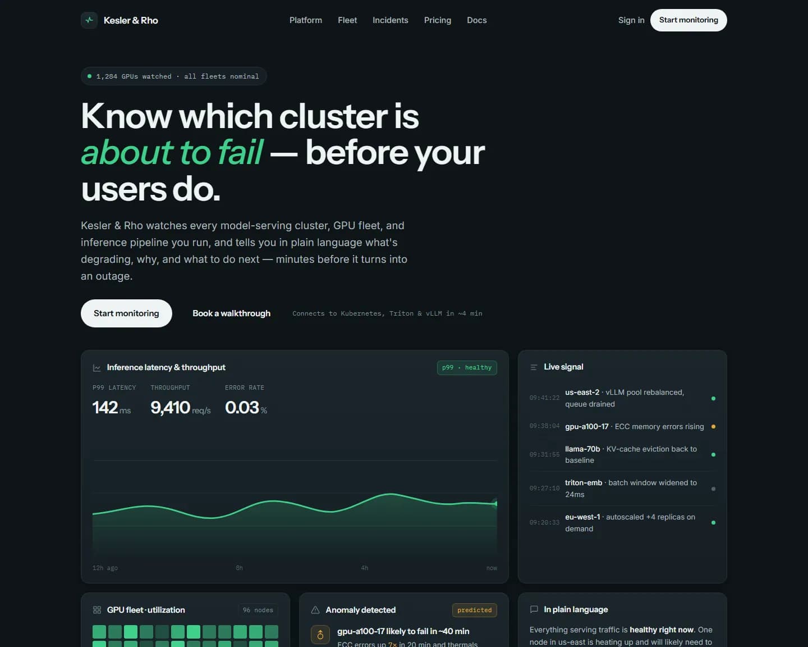
Task: Click the Kesler & Rho pulse logo icon
Action: tap(89, 20)
